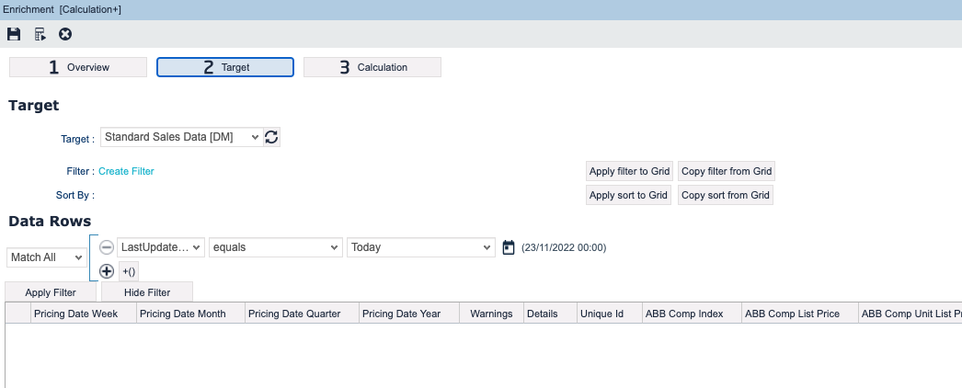The image size is (962, 388).
Task: Refresh the Target list with reload icon
Action: [x=271, y=137]
